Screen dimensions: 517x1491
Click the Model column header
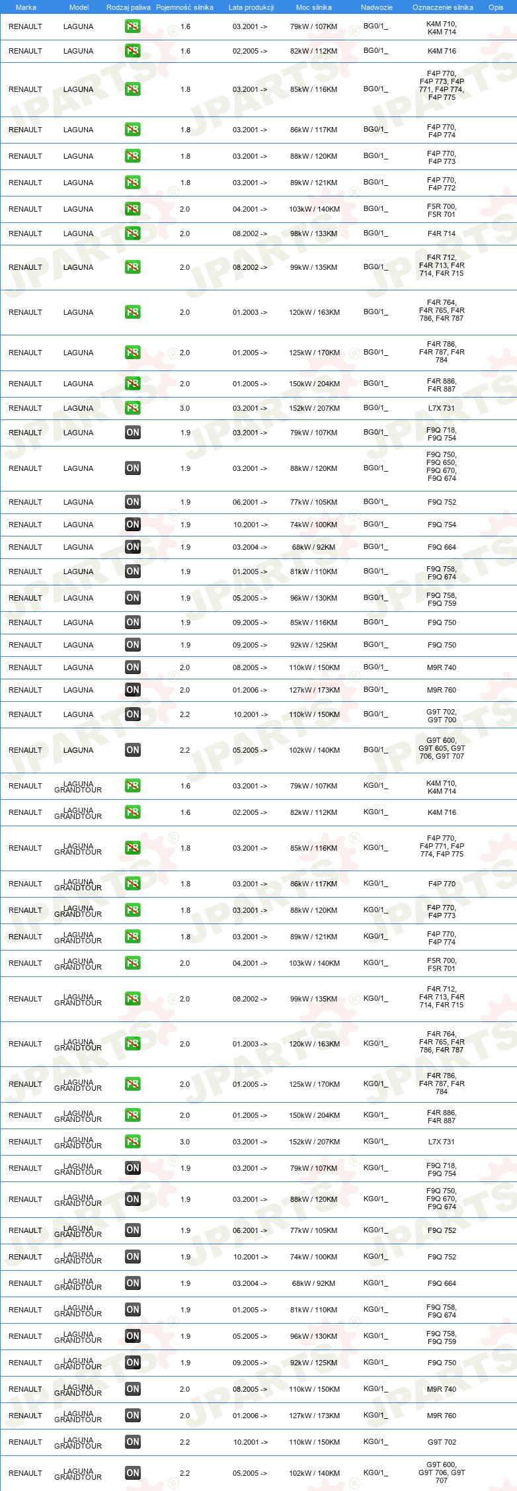pyautogui.click(x=79, y=7)
